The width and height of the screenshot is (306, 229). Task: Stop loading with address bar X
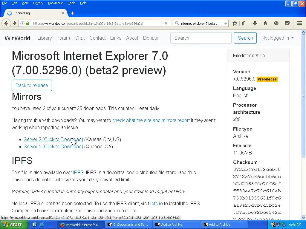pos(166,23)
